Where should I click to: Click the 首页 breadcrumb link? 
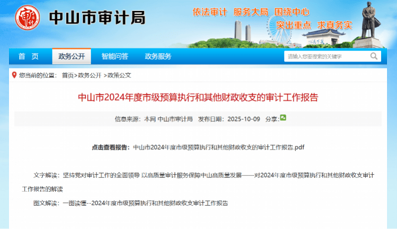pyautogui.click(x=67, y=76)
